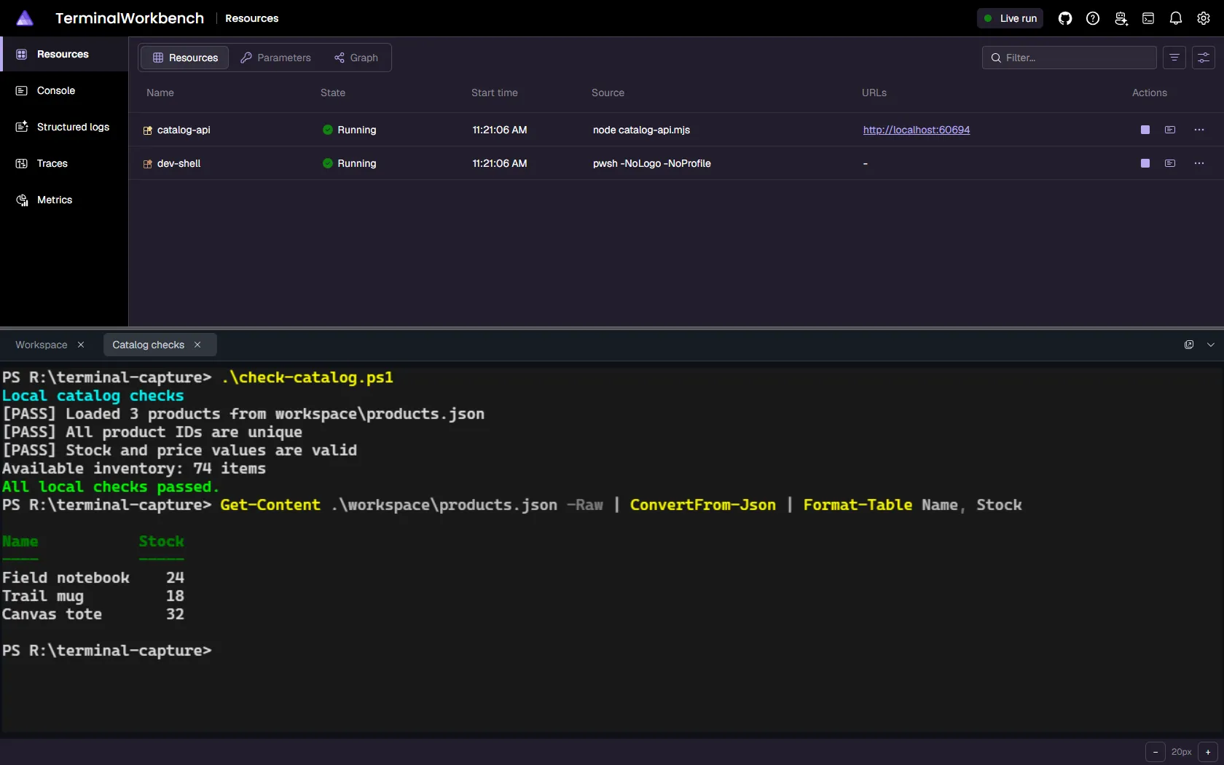
Task: Open more actions menu for dev-shell
Action: pyautogui.click(x=1199, y=163)
